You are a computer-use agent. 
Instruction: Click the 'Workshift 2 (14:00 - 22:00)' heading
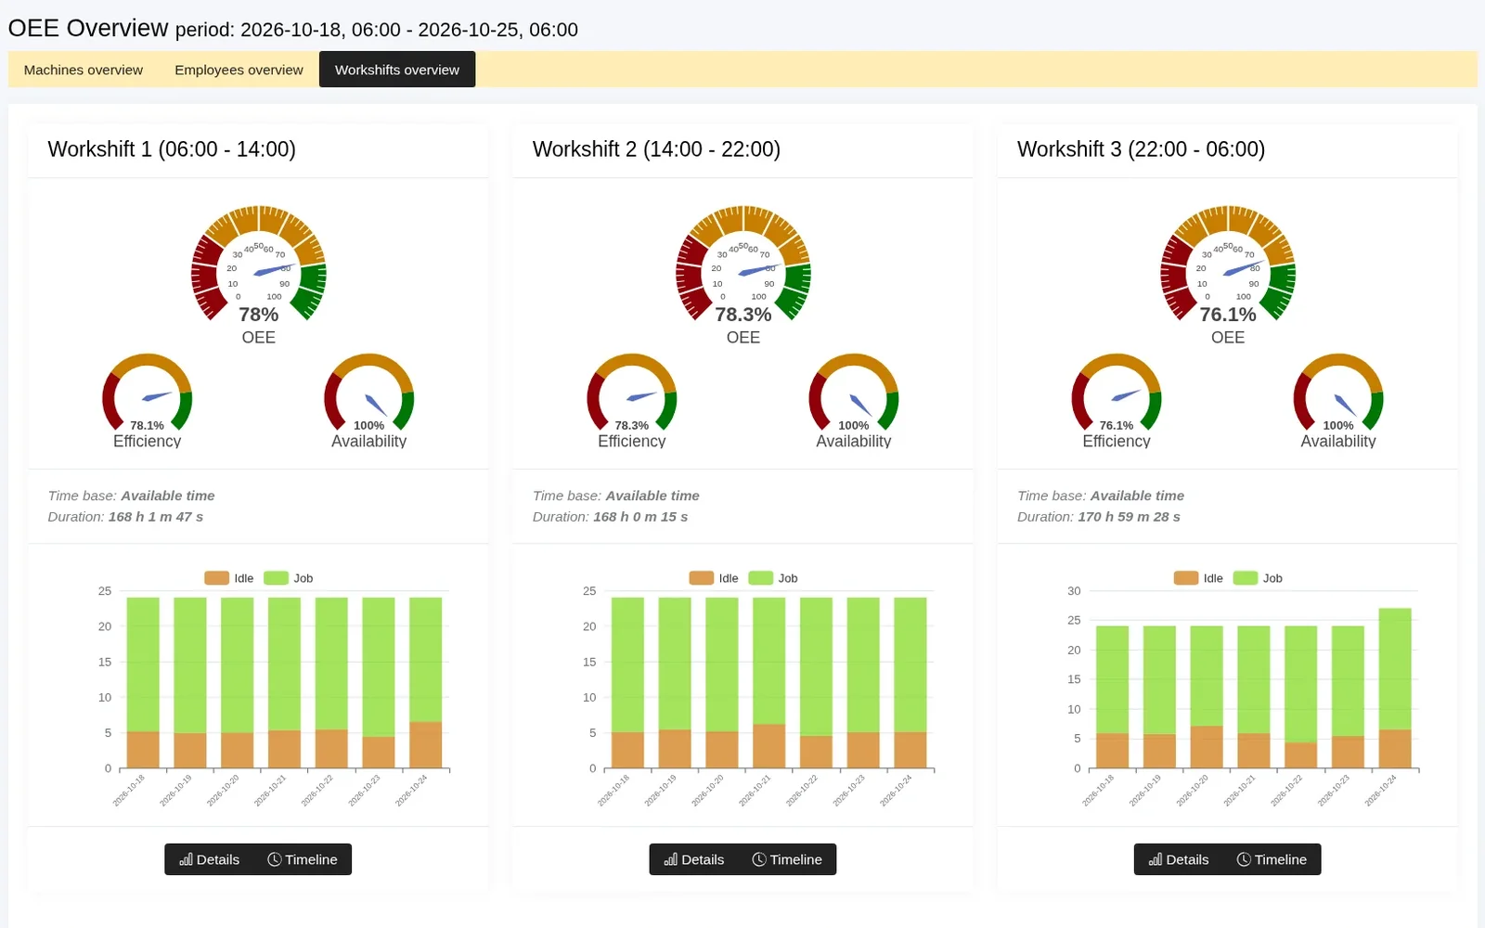pos(656,149)
